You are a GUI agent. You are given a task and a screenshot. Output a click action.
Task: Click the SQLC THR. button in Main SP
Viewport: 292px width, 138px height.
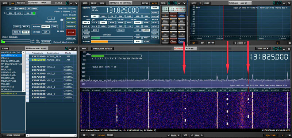271,135
